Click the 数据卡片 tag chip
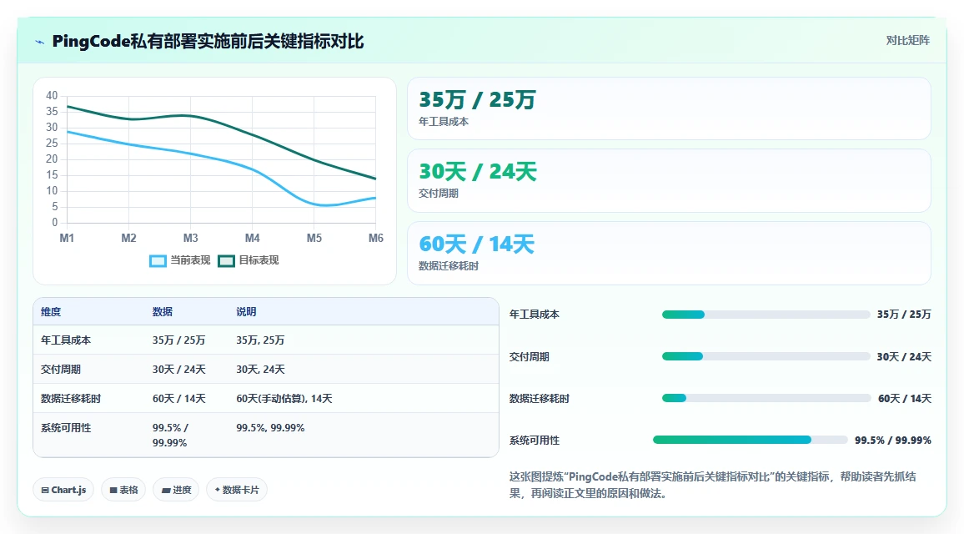Screen dimensions: 964x534 click(237, 491)
